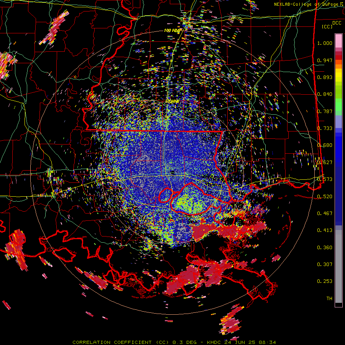
Task: Click the 0.307 legend value
Action: [325, 264]
